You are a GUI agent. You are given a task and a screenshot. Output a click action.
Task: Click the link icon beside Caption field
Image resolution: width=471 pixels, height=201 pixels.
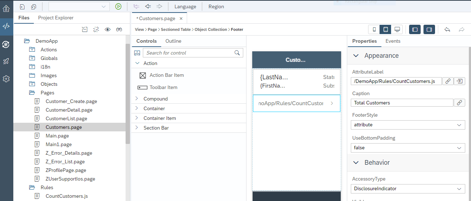click(459, 103)
